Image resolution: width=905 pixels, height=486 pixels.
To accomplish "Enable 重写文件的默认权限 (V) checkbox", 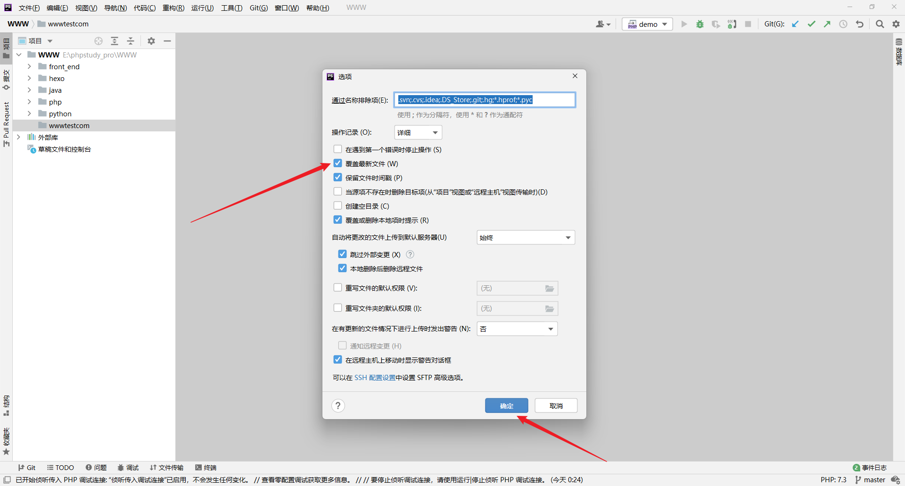I will (x=337, y=288).
